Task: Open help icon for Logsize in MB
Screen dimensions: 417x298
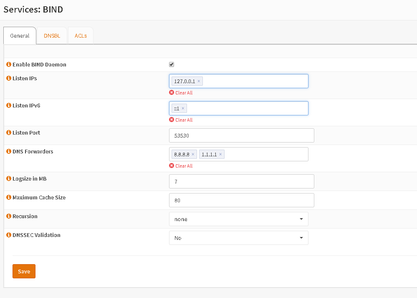Action: 9,179
